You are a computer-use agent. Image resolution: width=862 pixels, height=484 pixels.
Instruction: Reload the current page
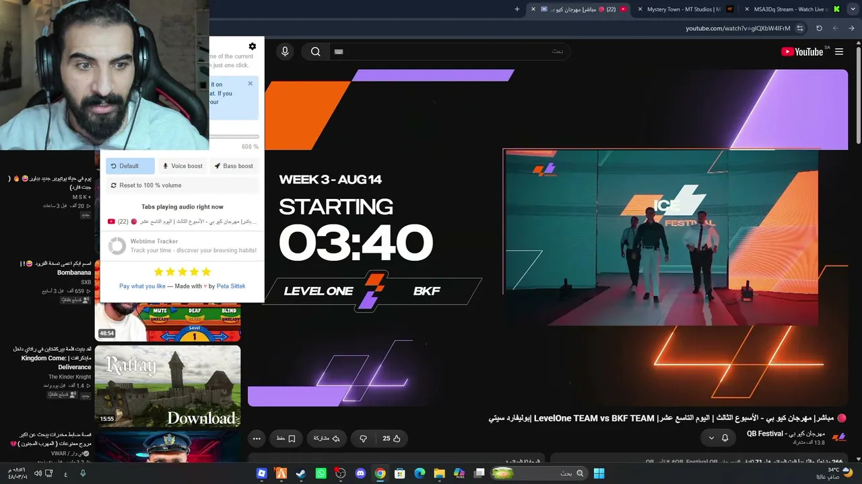[x=819, y=28]
